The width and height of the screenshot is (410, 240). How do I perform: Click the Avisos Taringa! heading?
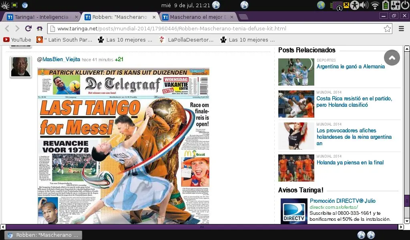(301, 190)
